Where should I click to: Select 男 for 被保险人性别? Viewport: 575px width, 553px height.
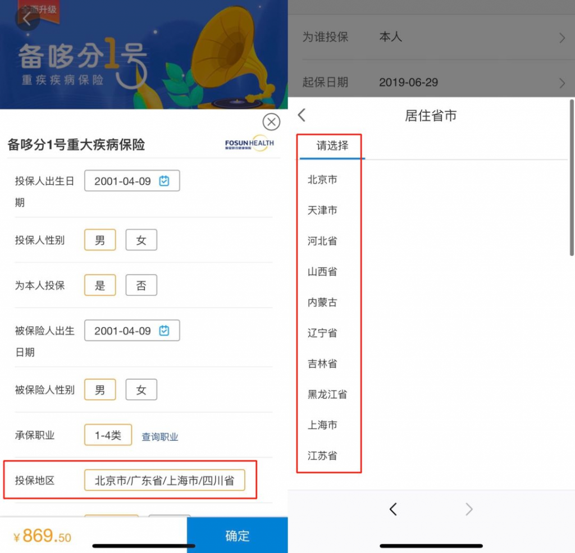coord(100,390)
